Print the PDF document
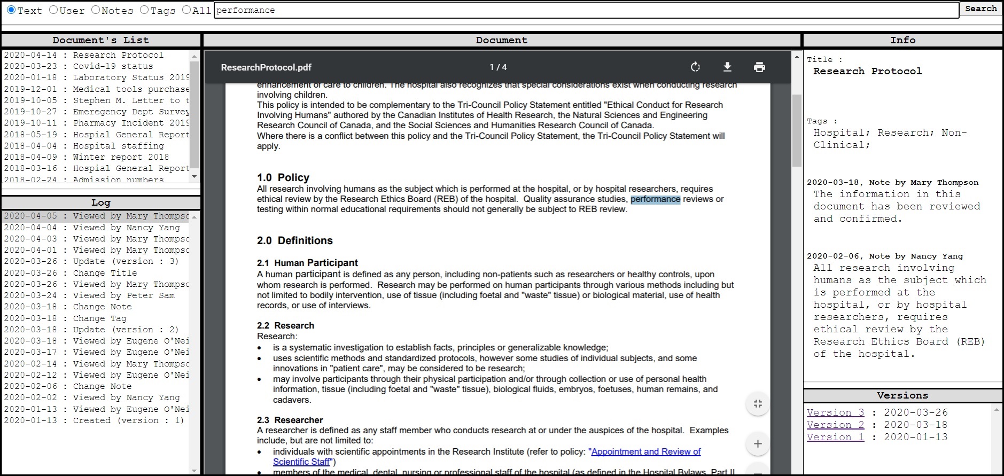1004x476 pixels. point(759,67)
